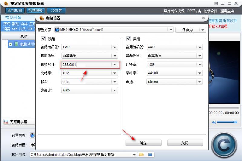Viewport: 242px width, 161px height.
Task: Expand the 视频编码器 XVID dropdown
Action: 114,47
